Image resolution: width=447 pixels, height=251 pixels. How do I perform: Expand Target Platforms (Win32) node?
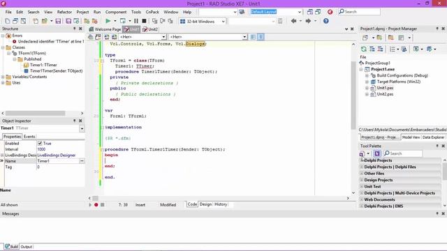pyautogui.click(x=367, y=82)
